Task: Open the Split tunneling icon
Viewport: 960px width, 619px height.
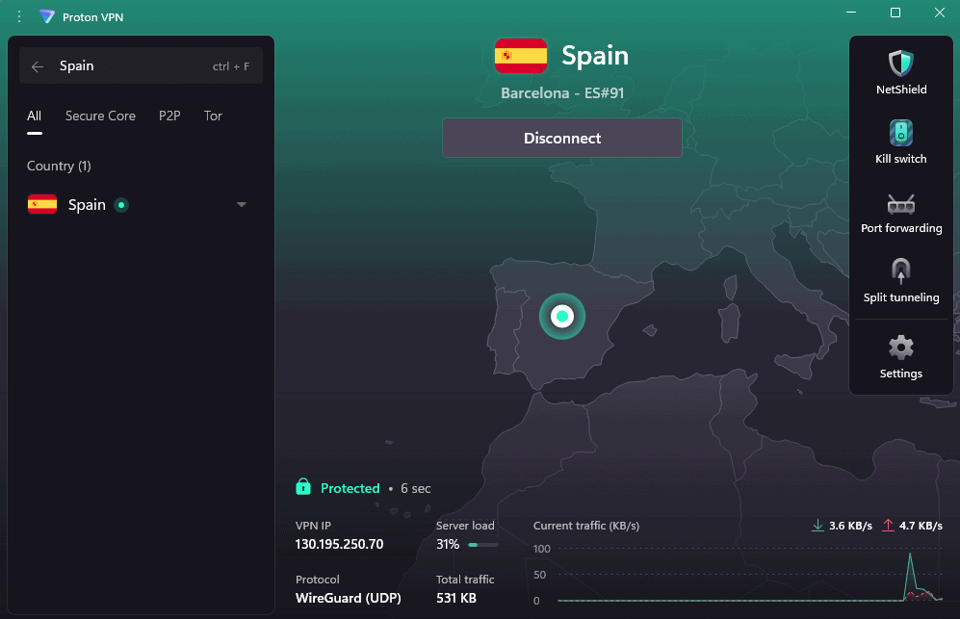Action: tap(900, 272)
